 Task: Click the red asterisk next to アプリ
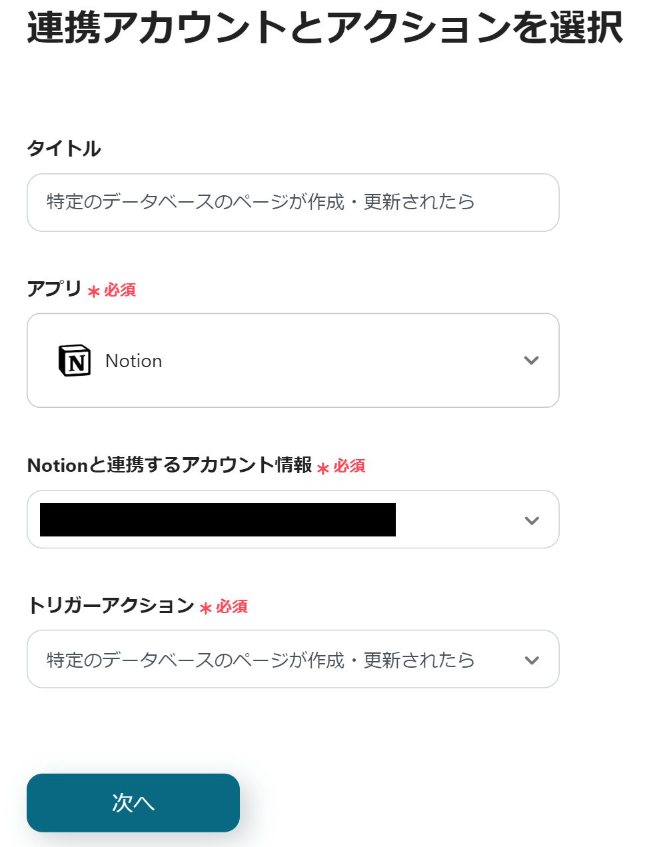pyautogui.click(x=93, y=291)
